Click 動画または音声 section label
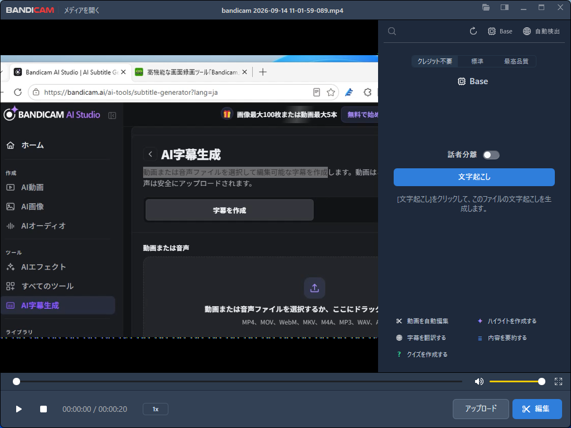571x428 pixels. pyautogui.click(x=166, y=248)
